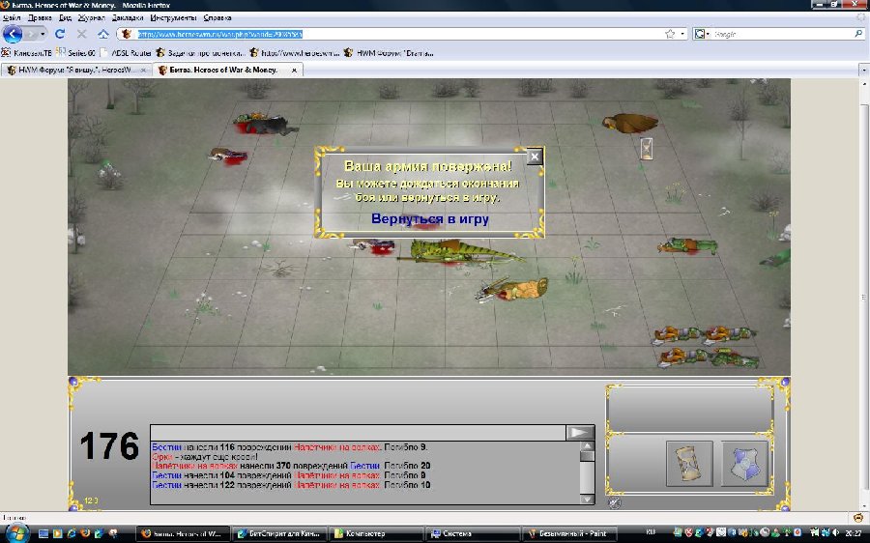Image resolution: width=870 pixels, height=543 pixels.
Task: Click 'Вернуться в игру' link in dialog
Action: pyautogui.click(x=430, y=218)
